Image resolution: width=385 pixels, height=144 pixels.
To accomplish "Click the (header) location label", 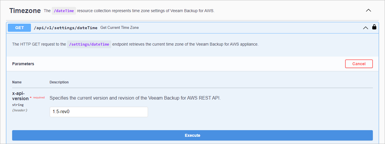I will click(20, 110).
